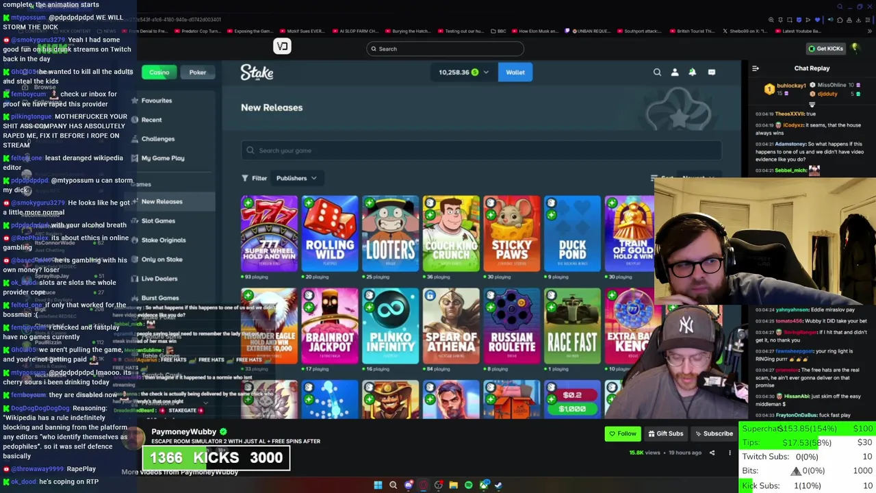Open the Stake search magnifier icon
This screenshot has width=876, height=493.
click(657, 72)
